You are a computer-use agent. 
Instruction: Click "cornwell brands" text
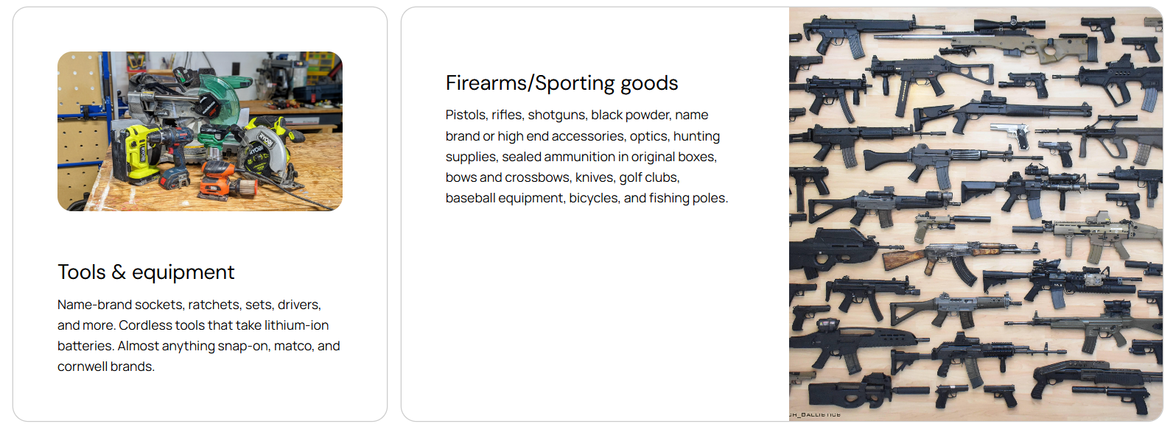[105, 367]
